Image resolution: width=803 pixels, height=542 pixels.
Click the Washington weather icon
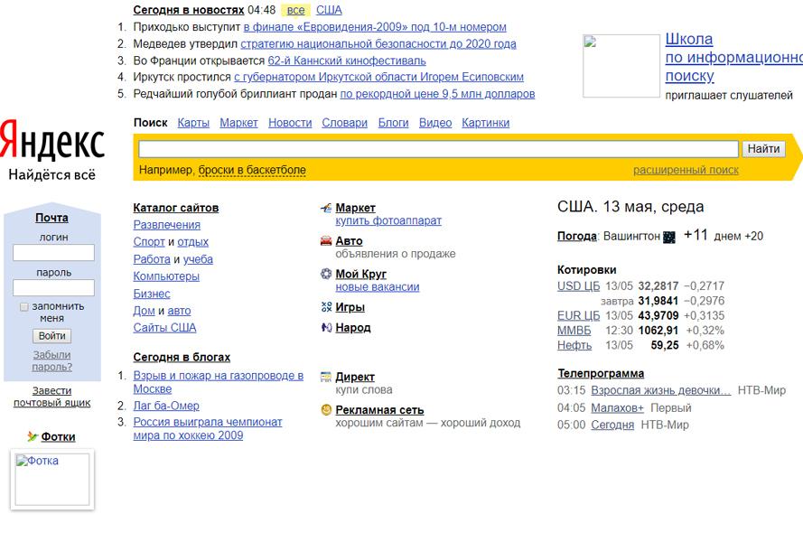click(x=669, y=237)
